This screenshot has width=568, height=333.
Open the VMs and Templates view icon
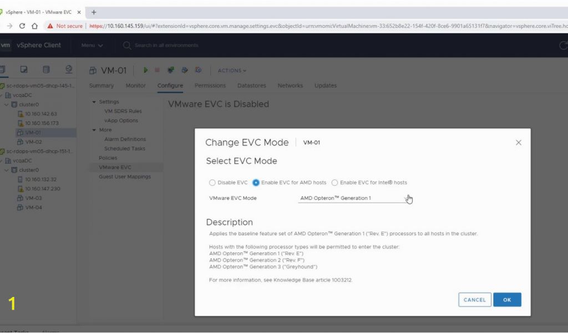click(24, 69)
